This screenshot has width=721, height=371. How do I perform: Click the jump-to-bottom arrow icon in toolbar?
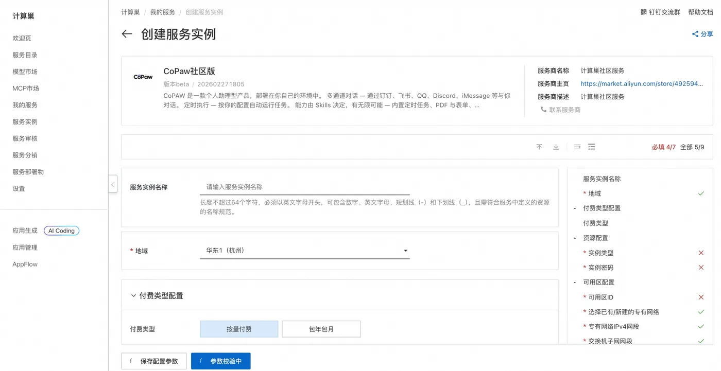[x=556, y=147]
